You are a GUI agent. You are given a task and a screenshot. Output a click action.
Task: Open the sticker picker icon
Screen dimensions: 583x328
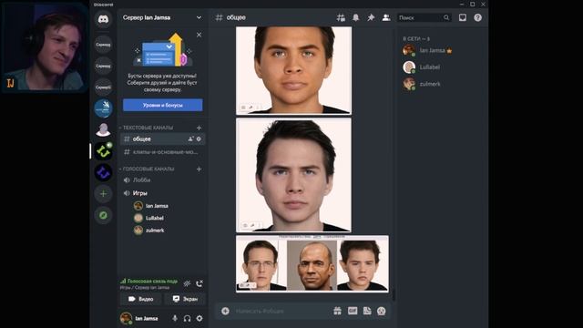pyautogui.click(x=367, y=311)
